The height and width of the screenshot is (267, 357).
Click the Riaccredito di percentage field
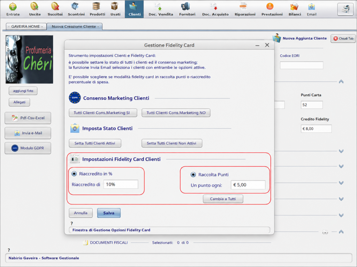click(121, 184)
